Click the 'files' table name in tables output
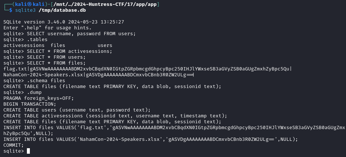 pyautogui.click(x=58, y=45)
